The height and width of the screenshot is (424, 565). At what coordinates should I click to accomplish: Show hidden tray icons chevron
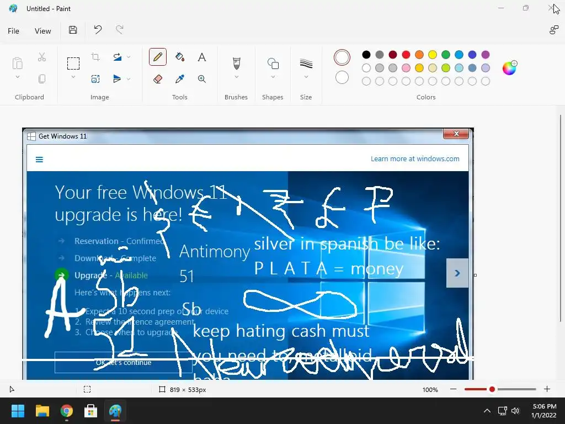coord(487,411)
